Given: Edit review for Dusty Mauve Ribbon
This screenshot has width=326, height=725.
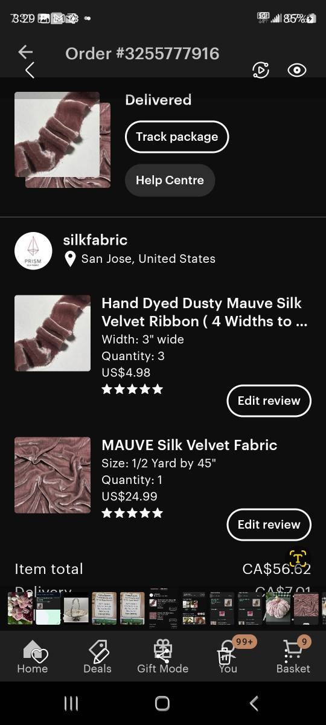Looking at the screenshot, I should (269, 401).
